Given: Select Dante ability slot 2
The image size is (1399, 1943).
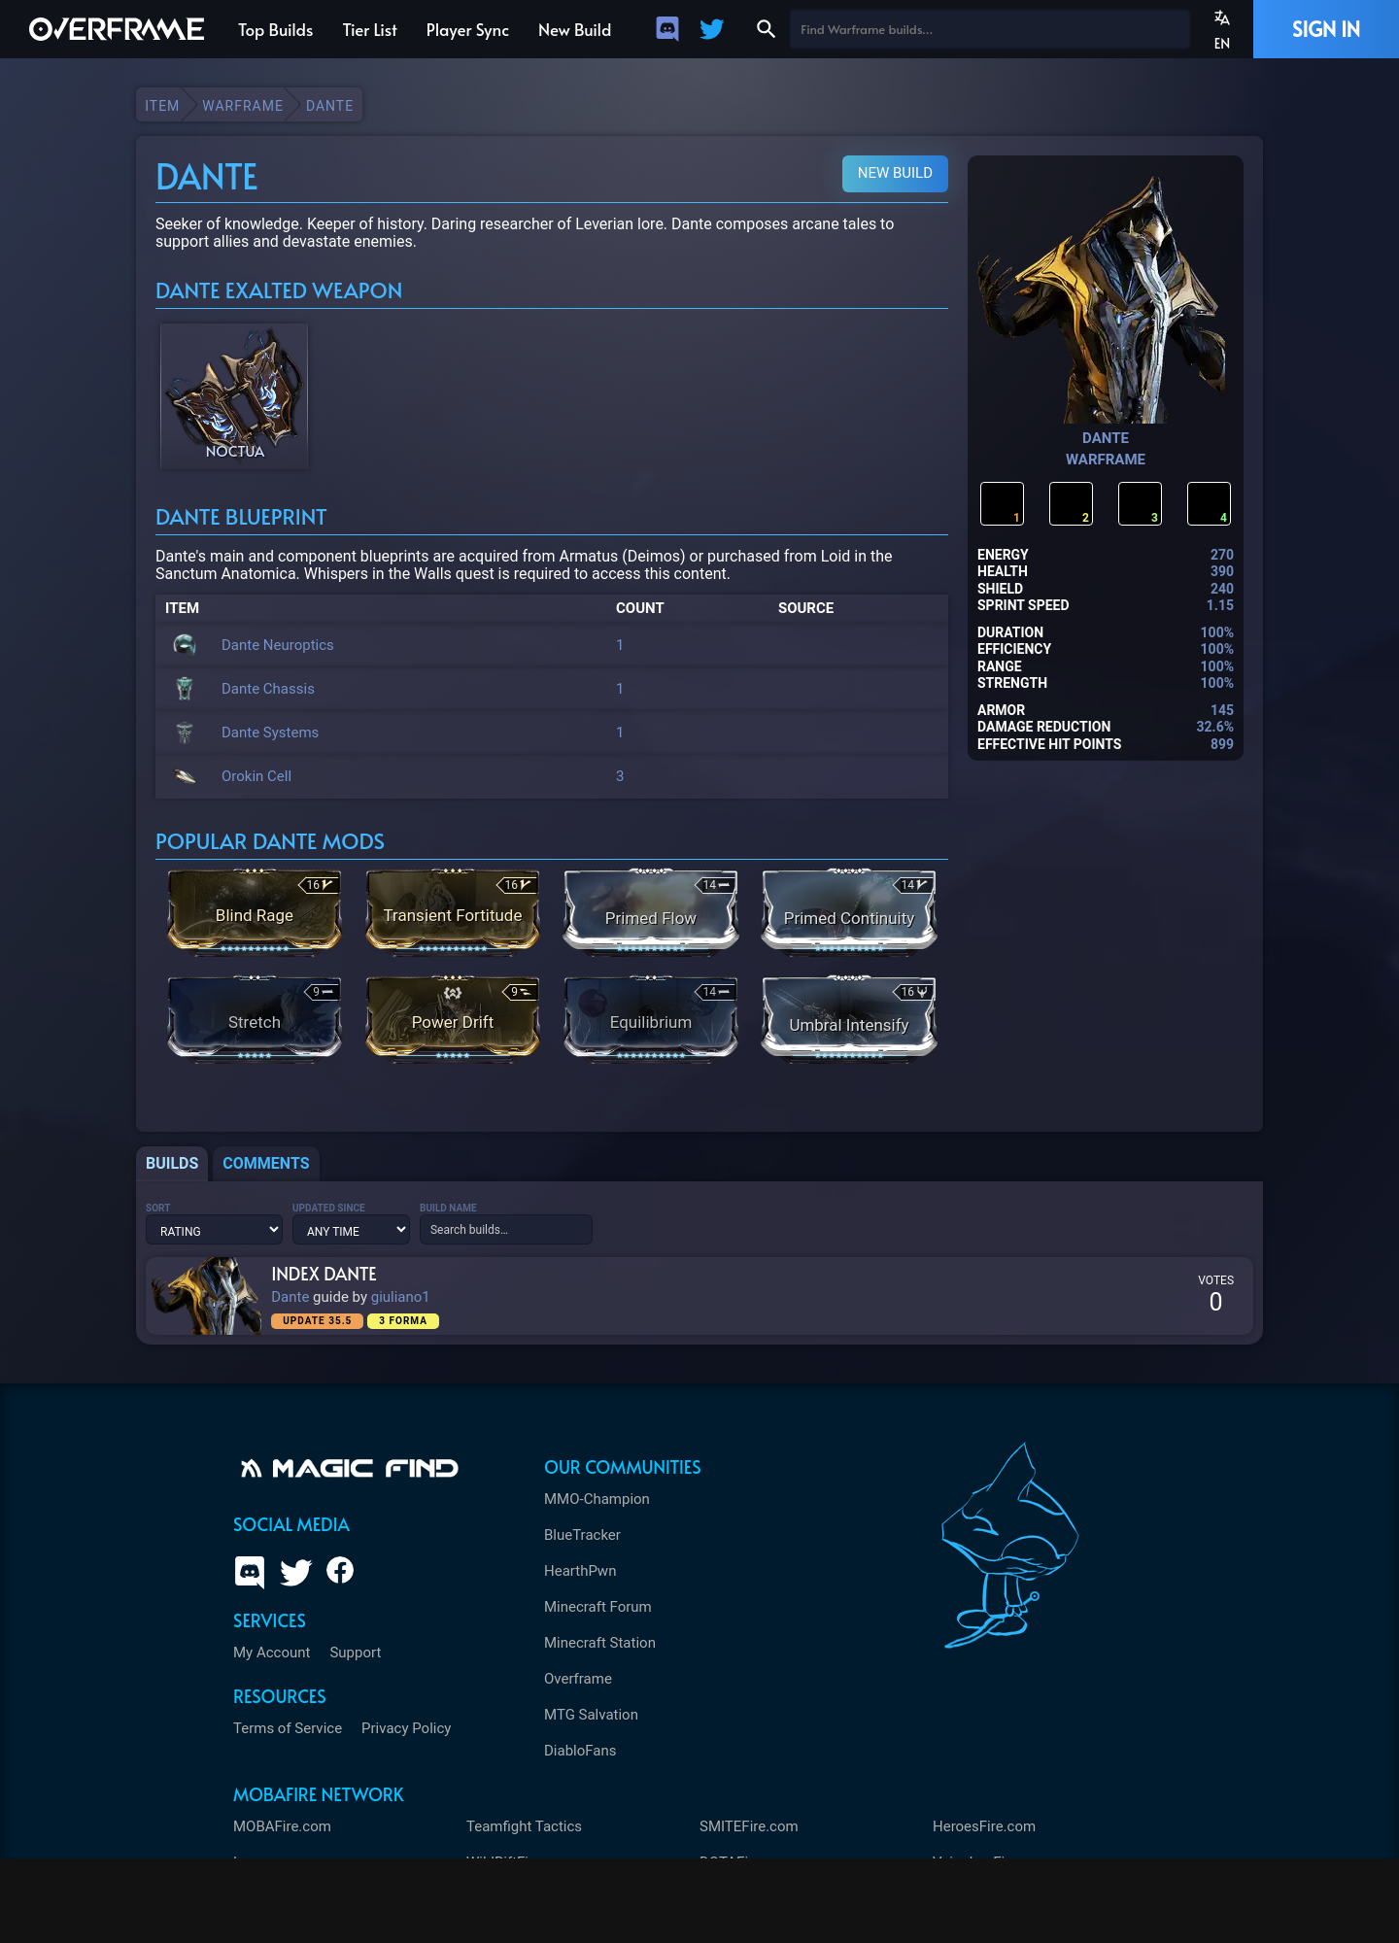Looking at the screenshot, I should [1071, 503].
